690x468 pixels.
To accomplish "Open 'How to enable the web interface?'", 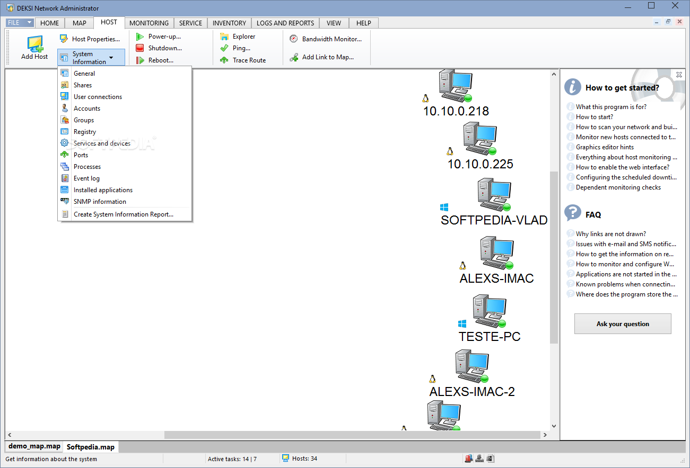I will coord(623,167).
